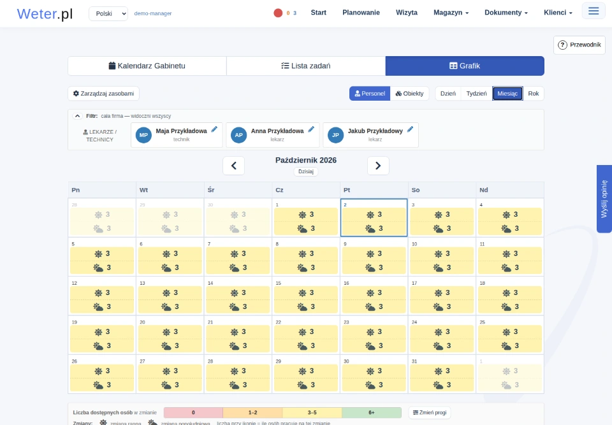Click afternoon shift cloud icon on October 29
The width and height of the screenshot is (612, 425).
302,385
